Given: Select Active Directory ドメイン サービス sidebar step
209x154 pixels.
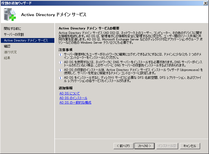Looking at the screenshot, I should pos(28,40).
